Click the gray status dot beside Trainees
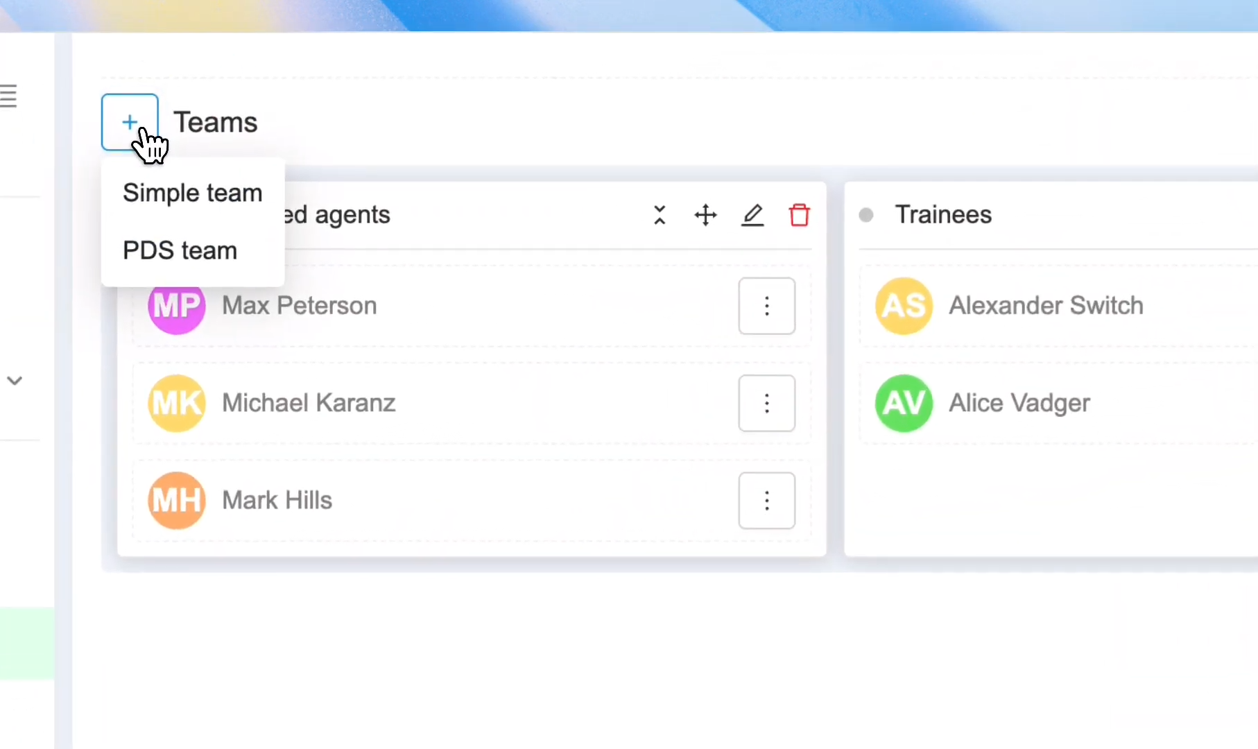Viewport: 1258px width, 749px height. point(866,215)
